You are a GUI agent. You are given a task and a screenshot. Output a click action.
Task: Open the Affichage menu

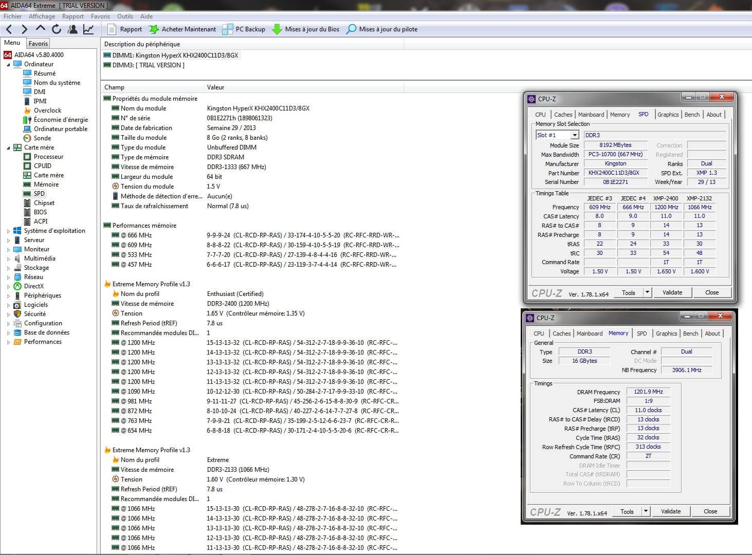(42, 16)
